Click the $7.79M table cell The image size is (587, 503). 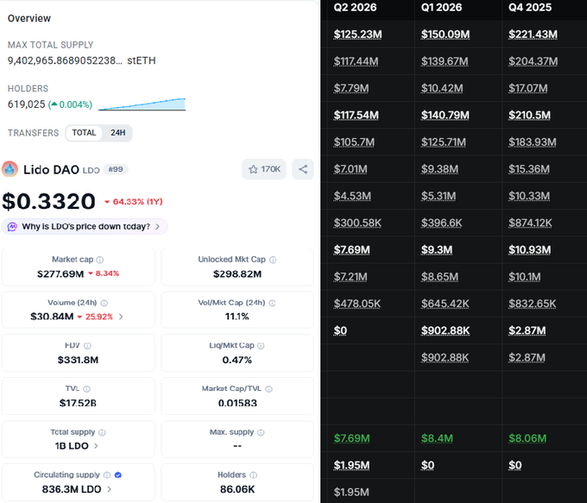click(x=351, y=88)
